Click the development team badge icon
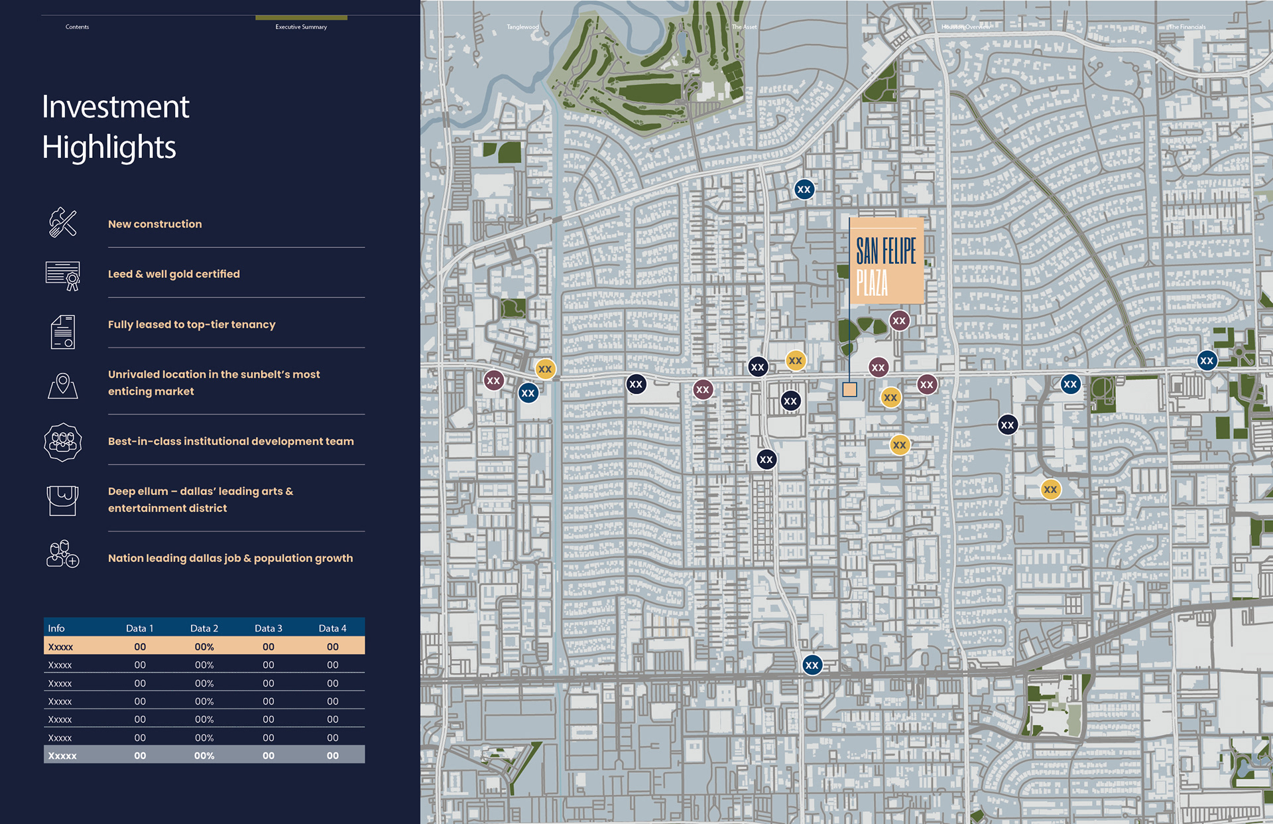This screenshot has width=1273, height=824. 63,442
